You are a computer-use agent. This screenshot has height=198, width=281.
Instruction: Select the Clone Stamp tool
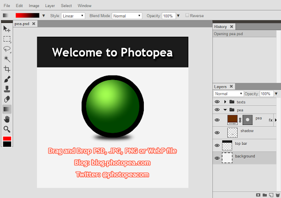click(7, 89)
